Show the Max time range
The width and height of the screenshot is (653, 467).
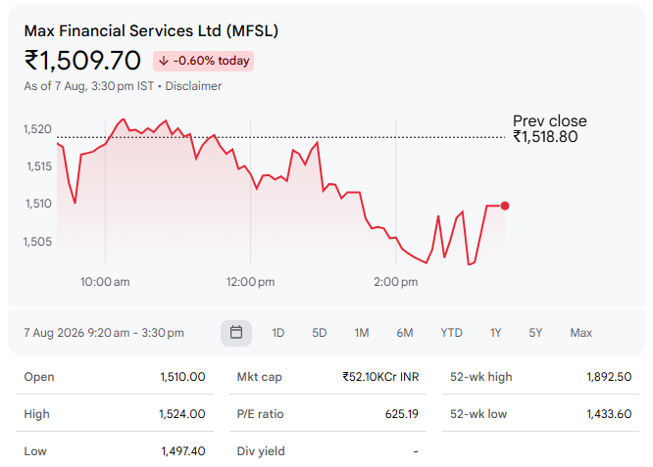click(x=581, y=333)
